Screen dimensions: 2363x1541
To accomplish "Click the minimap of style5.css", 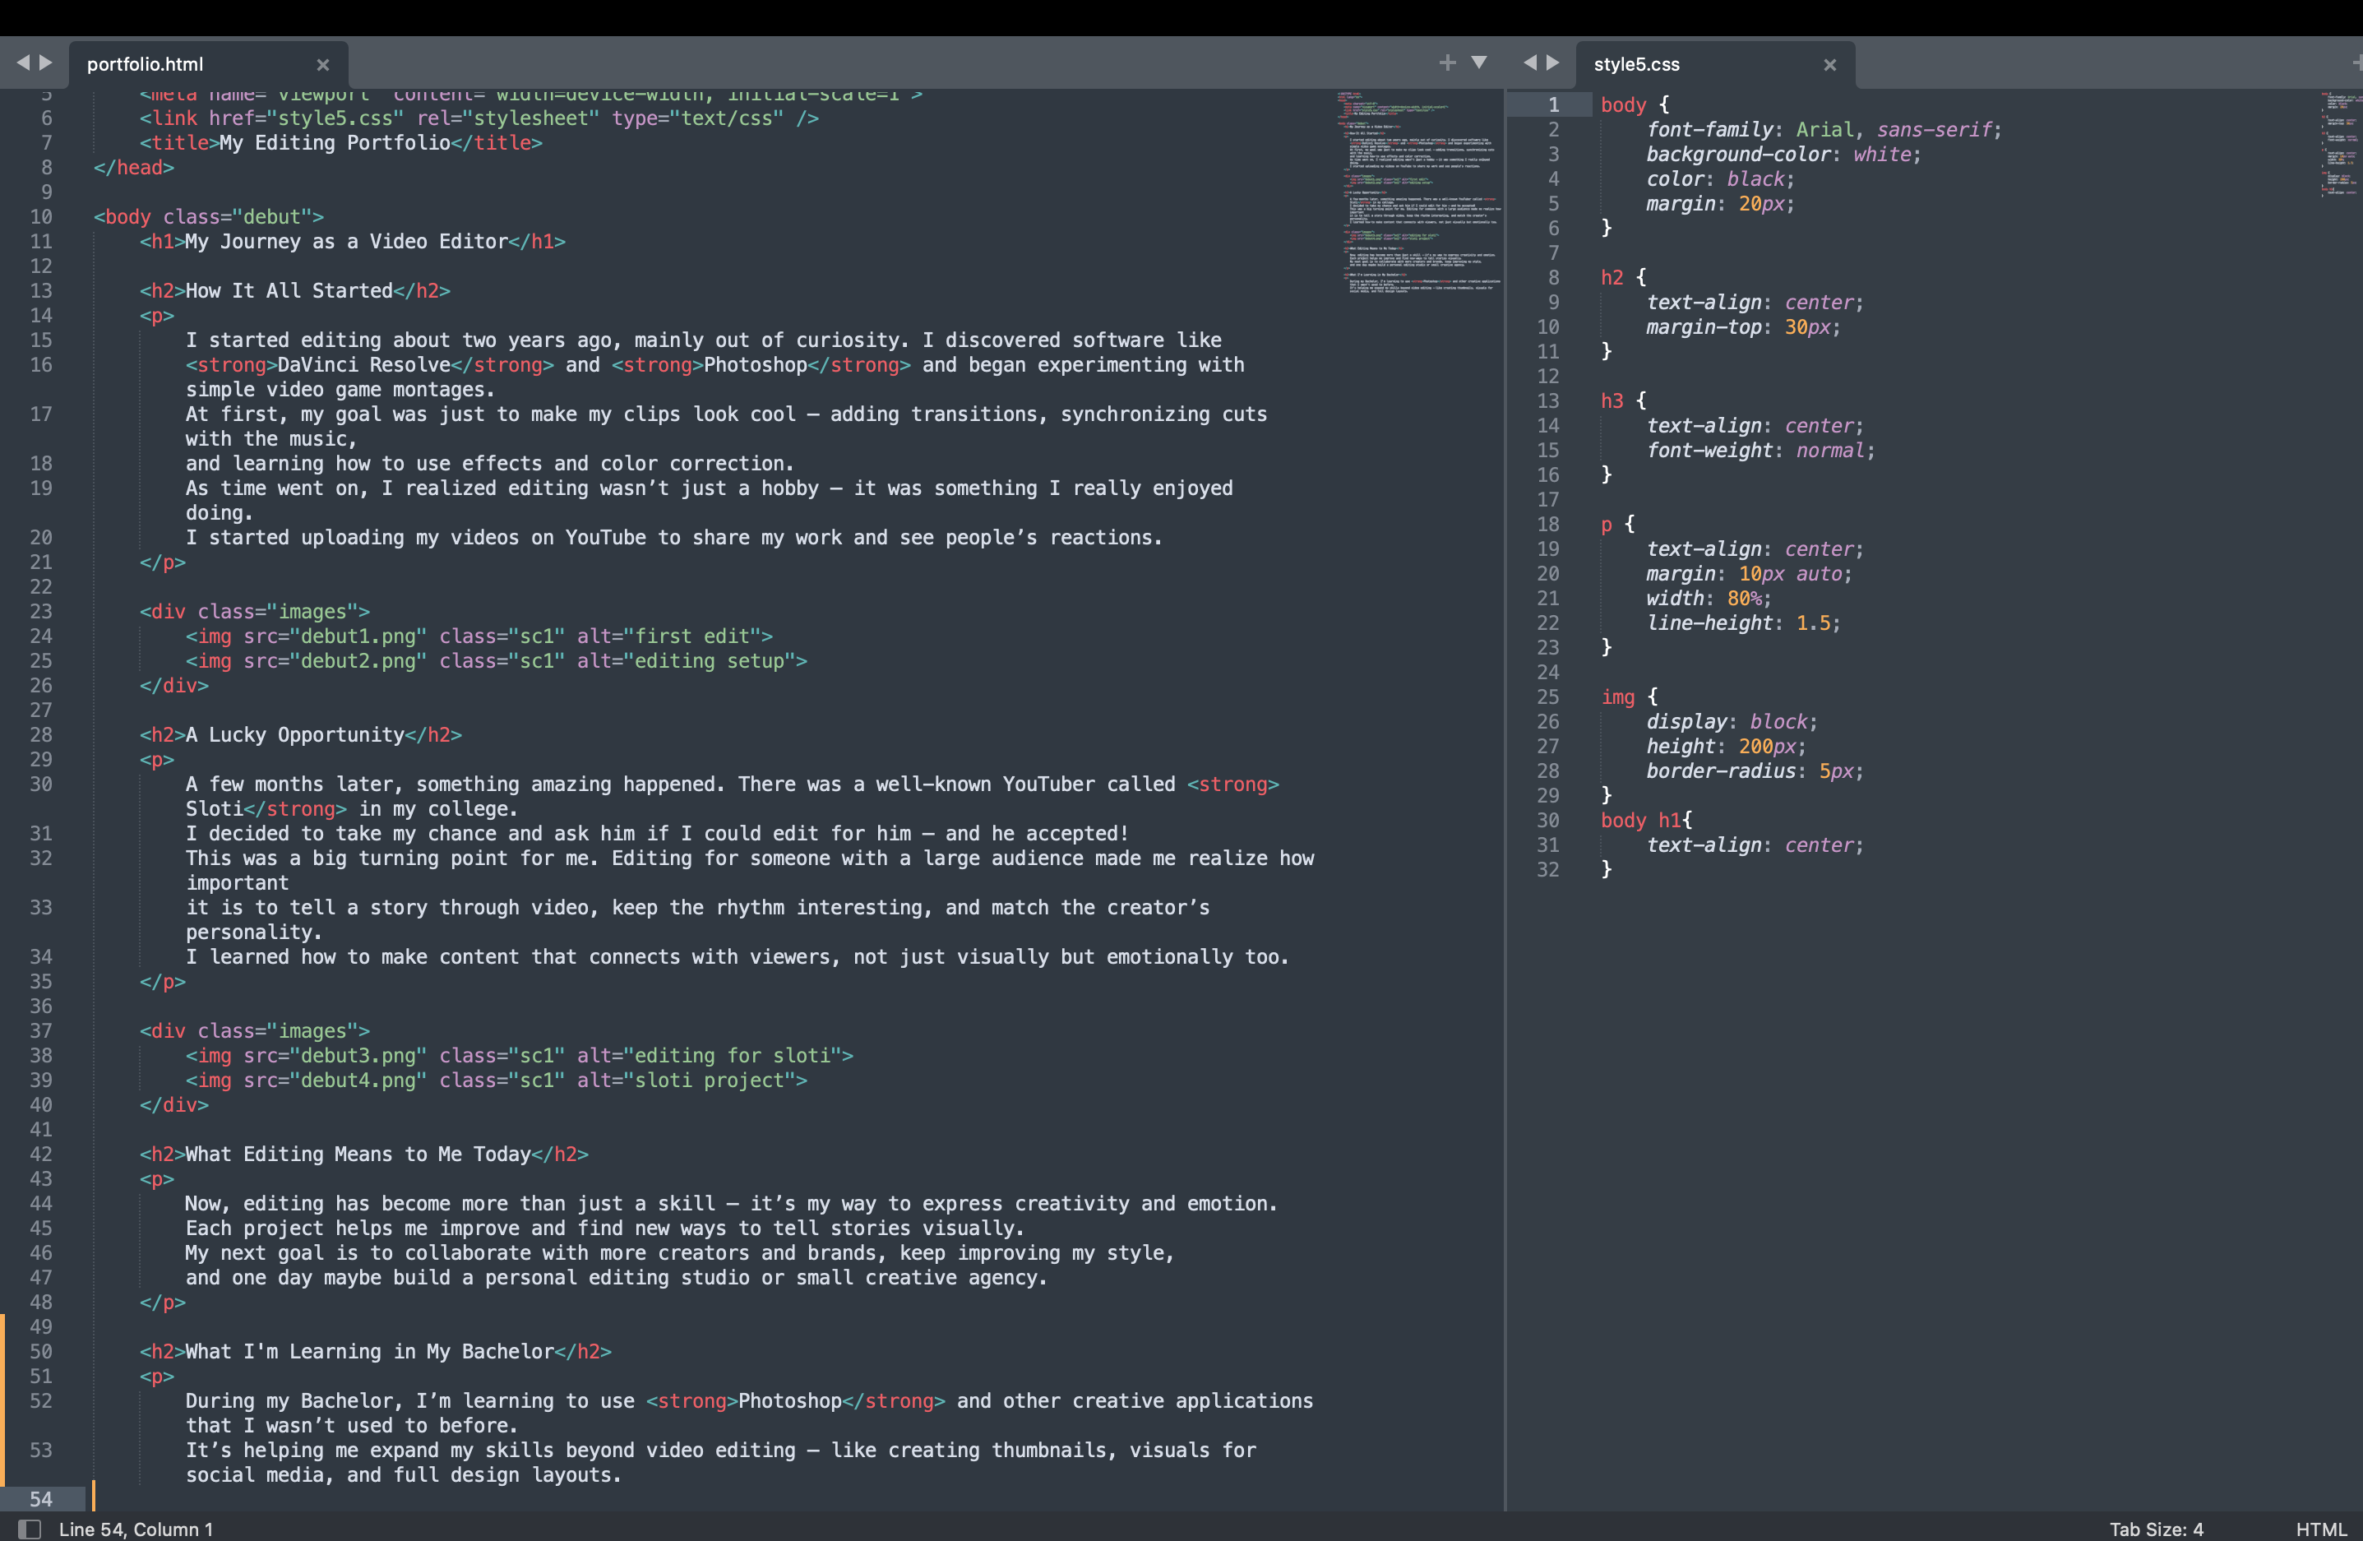I will pos(2340,144).
